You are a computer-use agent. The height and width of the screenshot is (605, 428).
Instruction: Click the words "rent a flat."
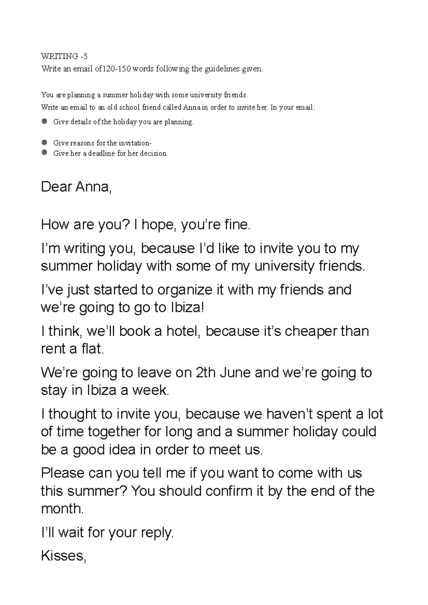coord(72,349)
